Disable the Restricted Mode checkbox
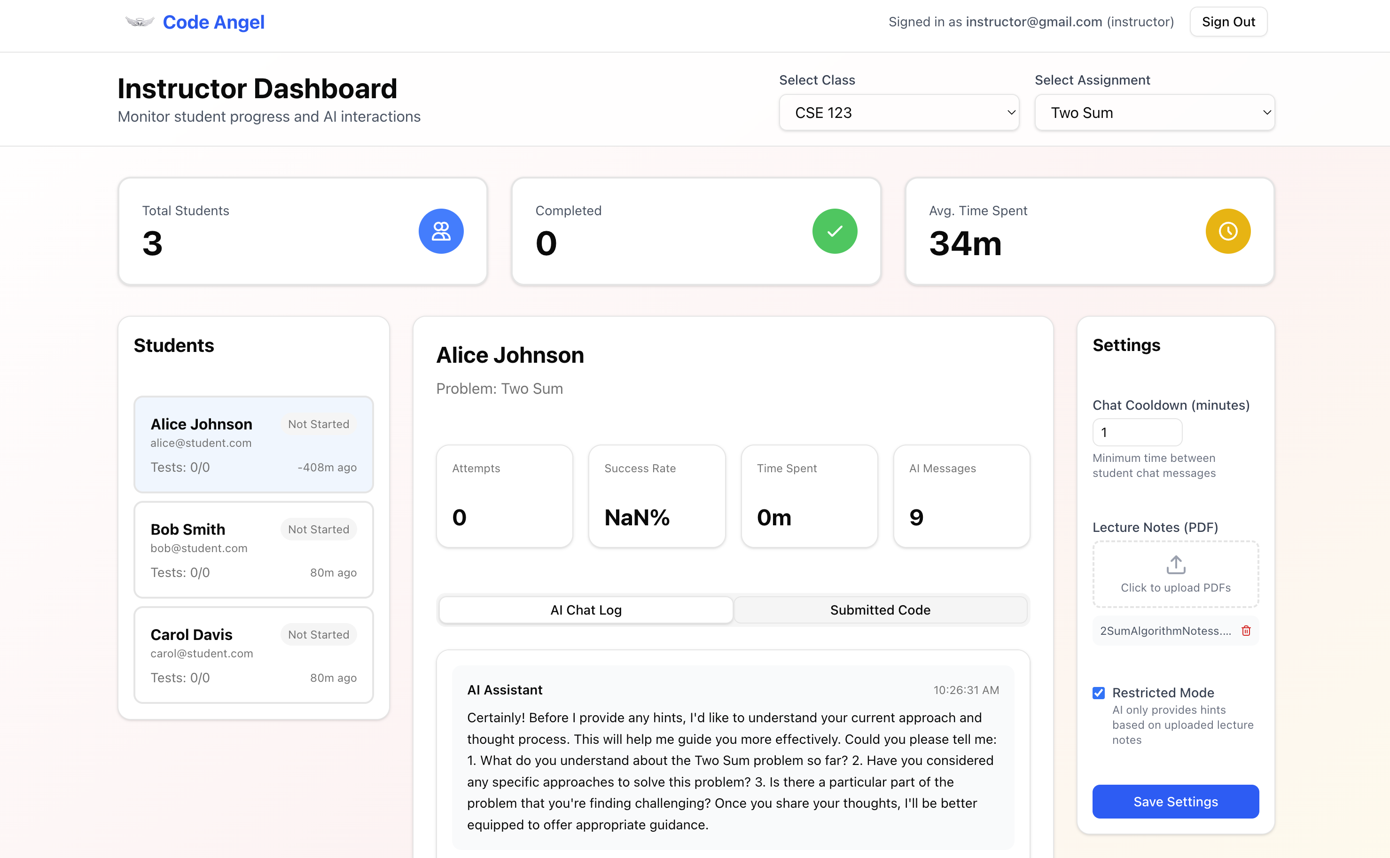Image resolution: width=1390 pixels, height=858 pixels. point(1099,692)
